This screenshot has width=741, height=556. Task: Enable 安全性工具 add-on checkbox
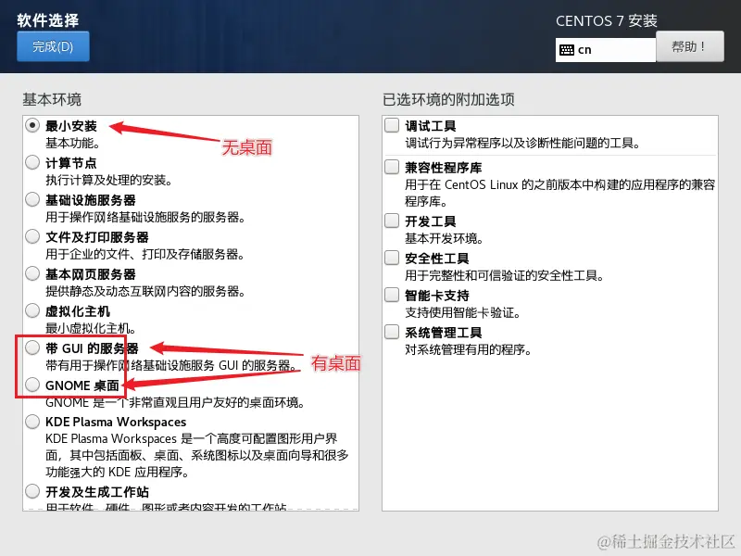392,258
